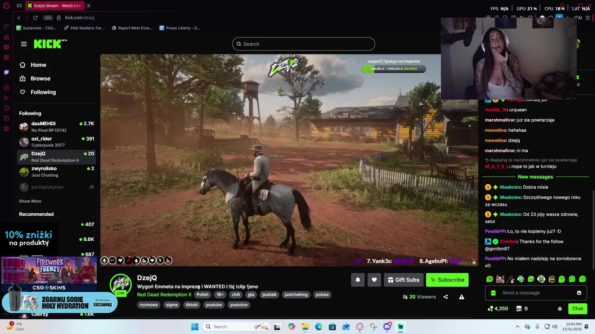Report stream using the warning triangle icon
Image resolution: width=595 pixels, height=334 pixels.
(x=462, y=297)
